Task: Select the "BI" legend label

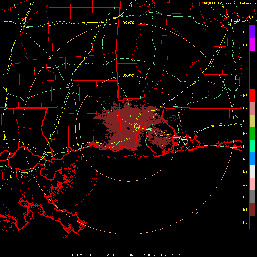Action: [x=245, y=210]
